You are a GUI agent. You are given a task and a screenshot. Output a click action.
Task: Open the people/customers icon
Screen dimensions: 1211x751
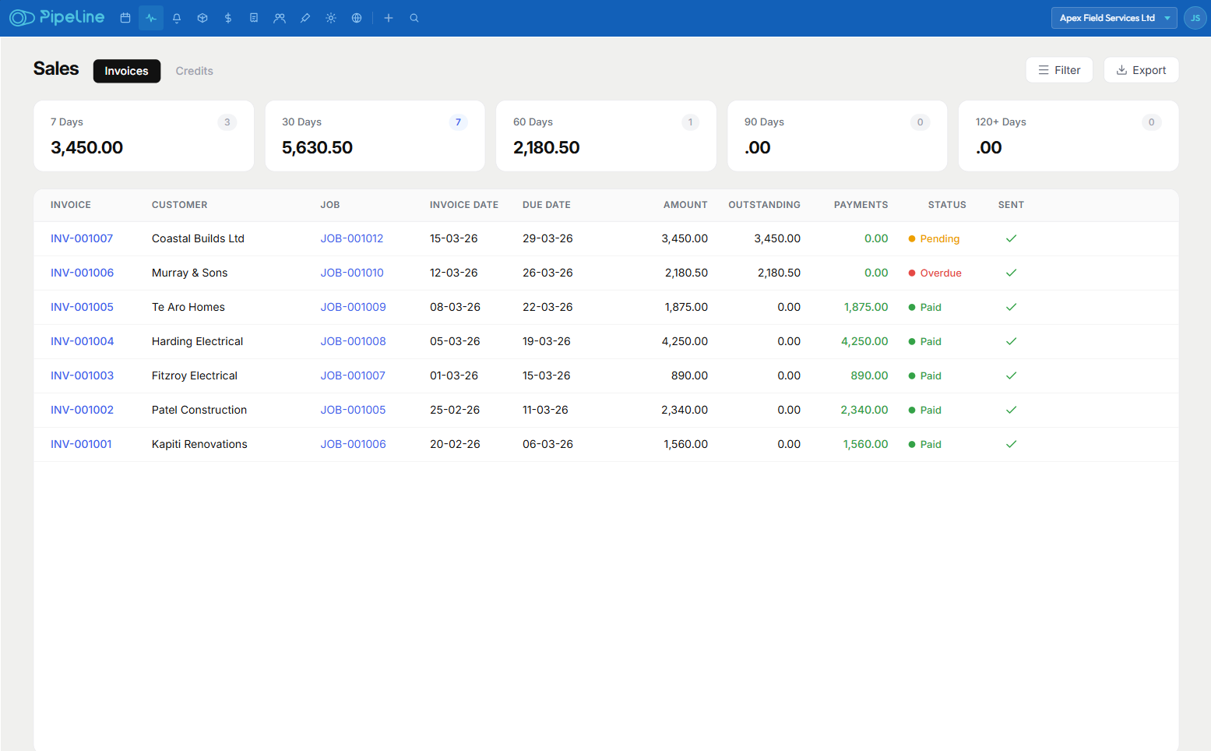coord(279,17)
